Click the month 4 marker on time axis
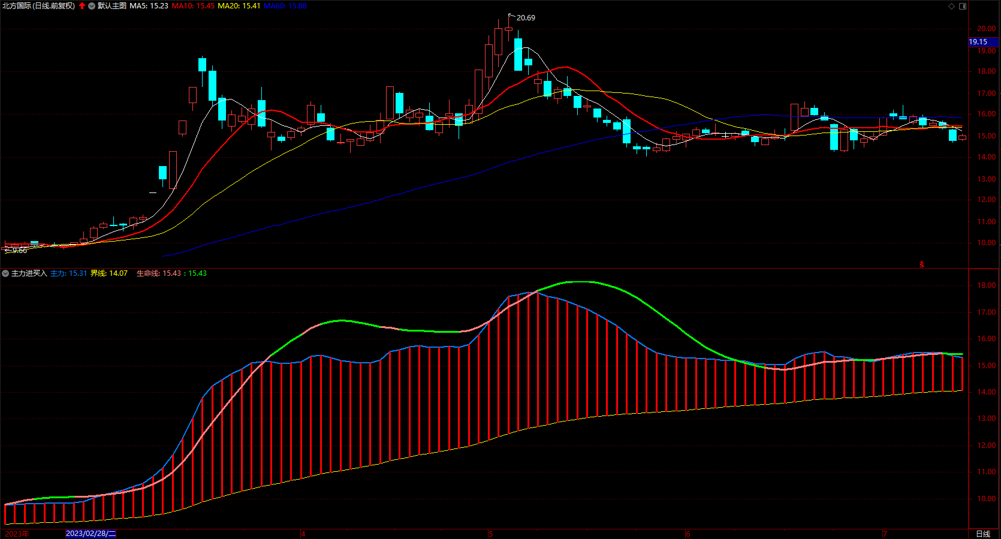1001x539 pixels. 303,534
